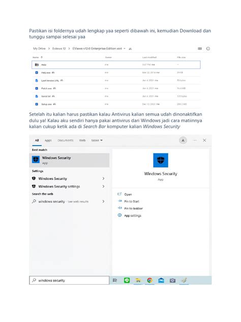Image resolution: width=241 pixels, height=322 pixels.
Task: Choose Pin to Start
Action: [x=132, y=201]
